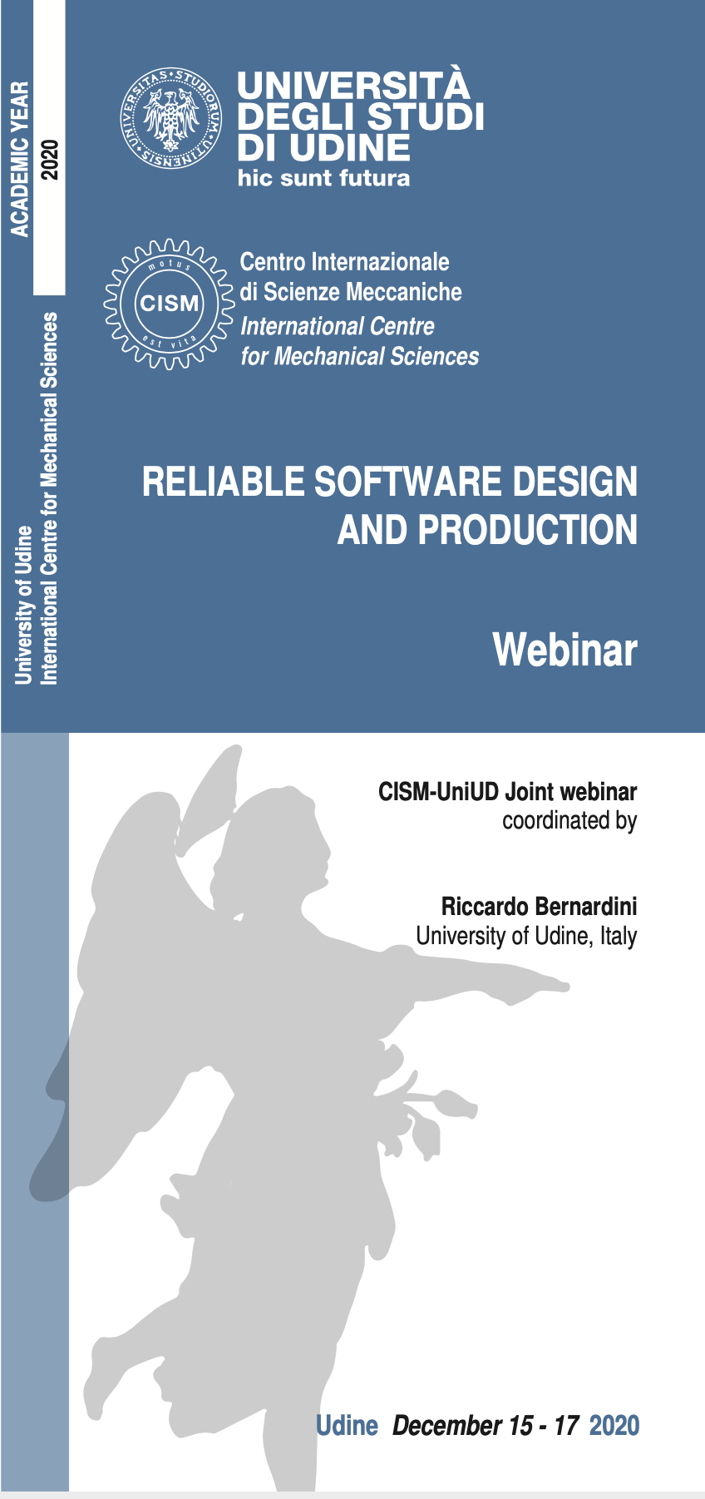Click the vertical '2020' in white strip
Screen dimensions: 705x1499
[51, 160]
